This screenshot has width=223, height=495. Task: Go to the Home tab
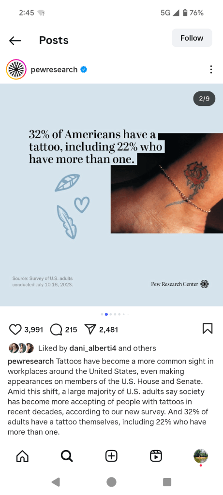click(22, 456)
